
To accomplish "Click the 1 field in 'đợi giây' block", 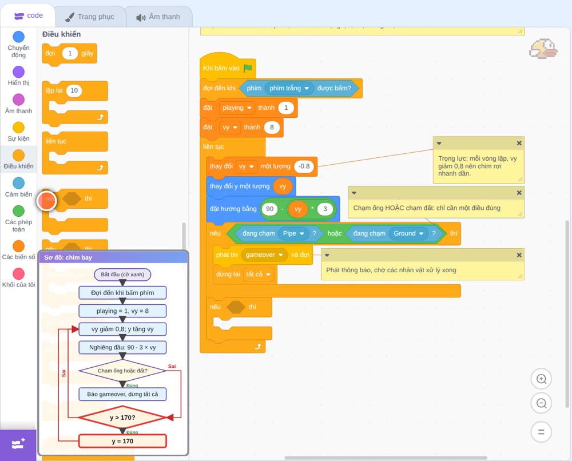I will coord(70,53).
